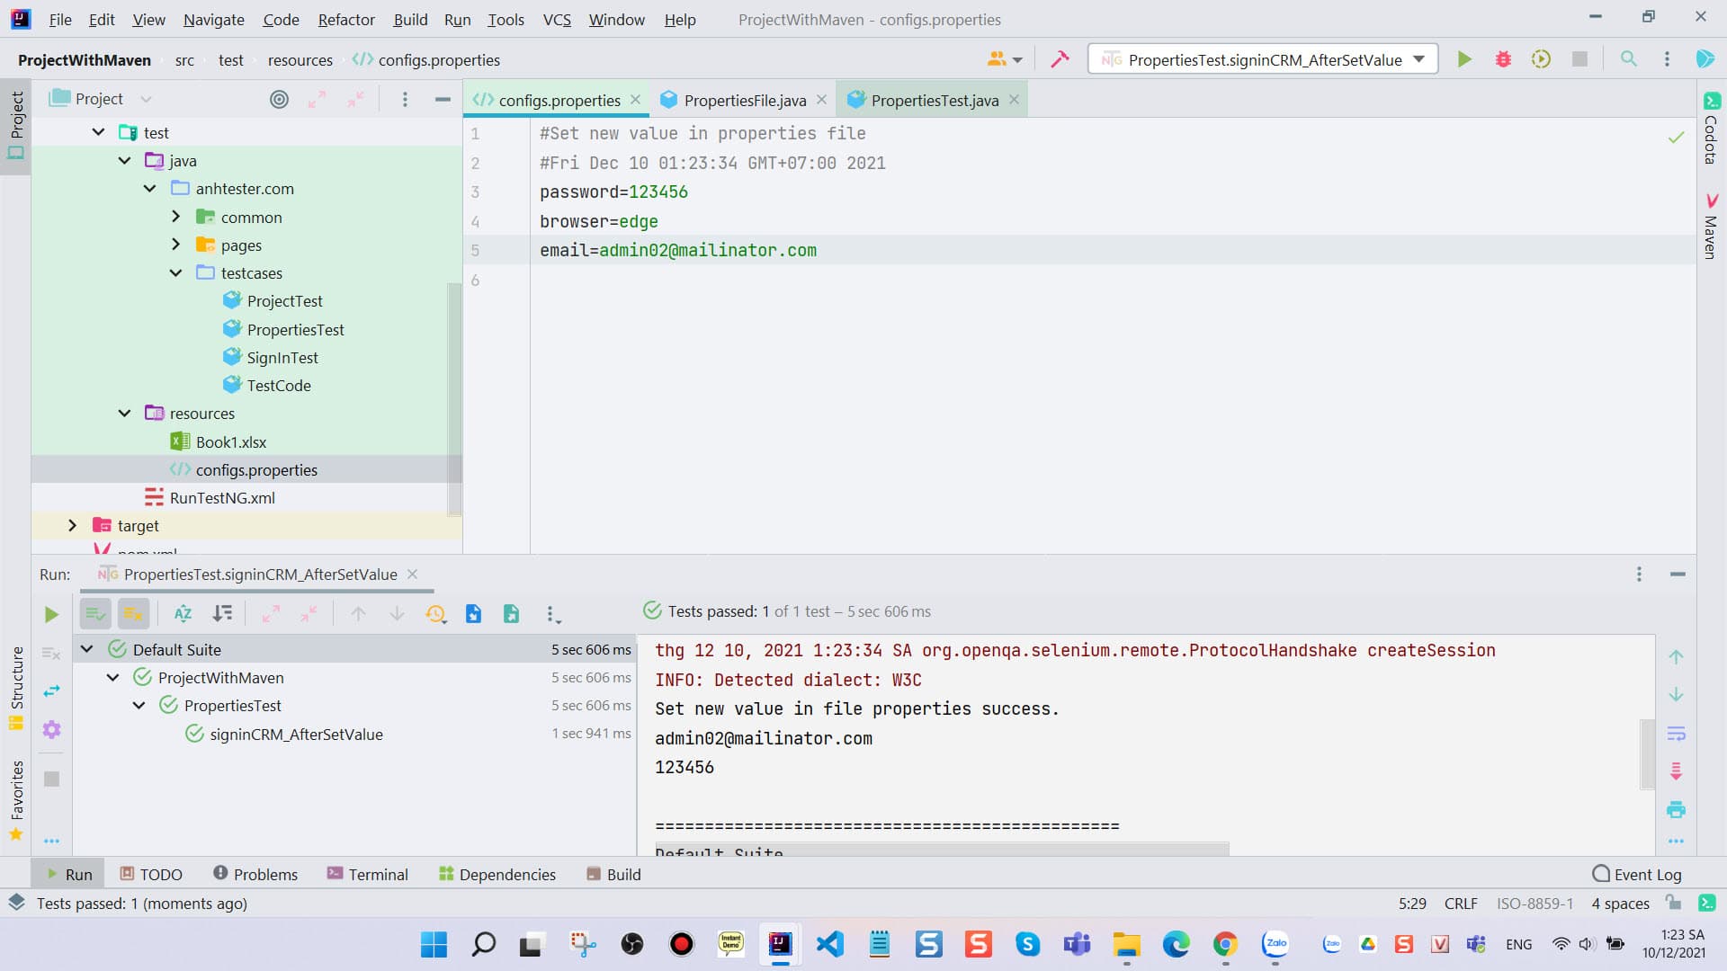Screen dimensions: 1727x971
Task: Open test history clock icon
Action: point(435,614)
